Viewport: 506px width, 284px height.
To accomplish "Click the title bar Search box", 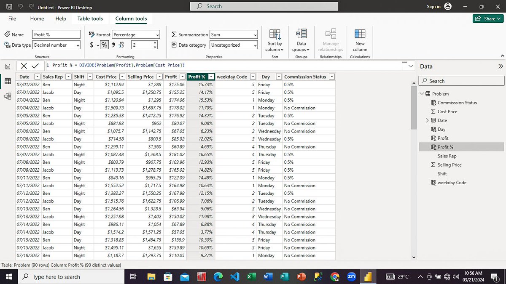I will coord(264,6).
